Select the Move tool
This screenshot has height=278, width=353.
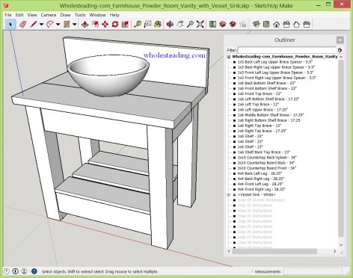click(x=105, y=25)
